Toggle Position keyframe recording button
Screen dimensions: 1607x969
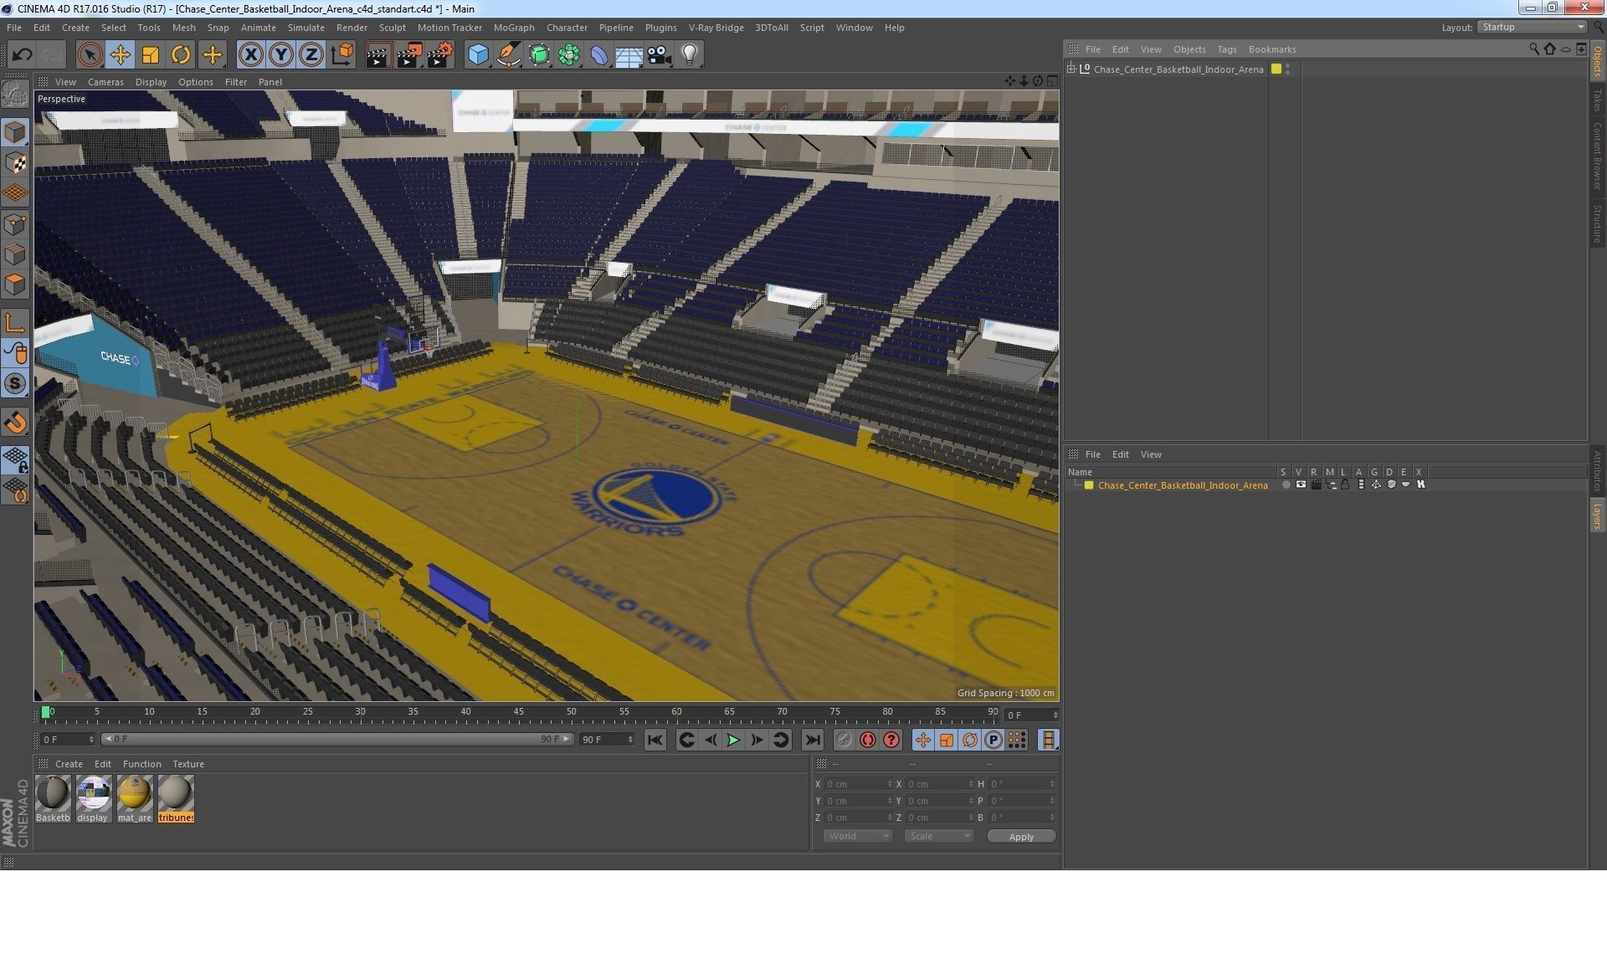pyautogui.click(x=922, y=740)
